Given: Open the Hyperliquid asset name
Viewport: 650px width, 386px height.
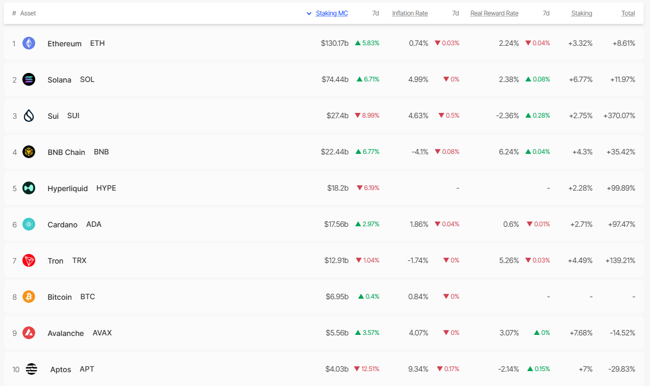Looking at the screenshot, I should click(68, 188).
